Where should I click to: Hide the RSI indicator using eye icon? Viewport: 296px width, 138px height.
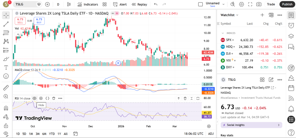tap(34, 98)
